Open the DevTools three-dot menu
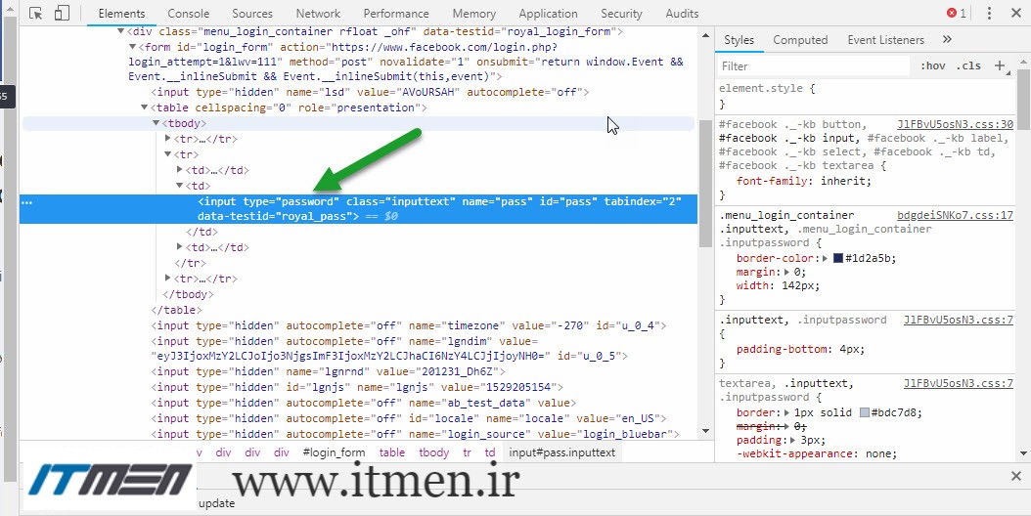 coord(989,13)
